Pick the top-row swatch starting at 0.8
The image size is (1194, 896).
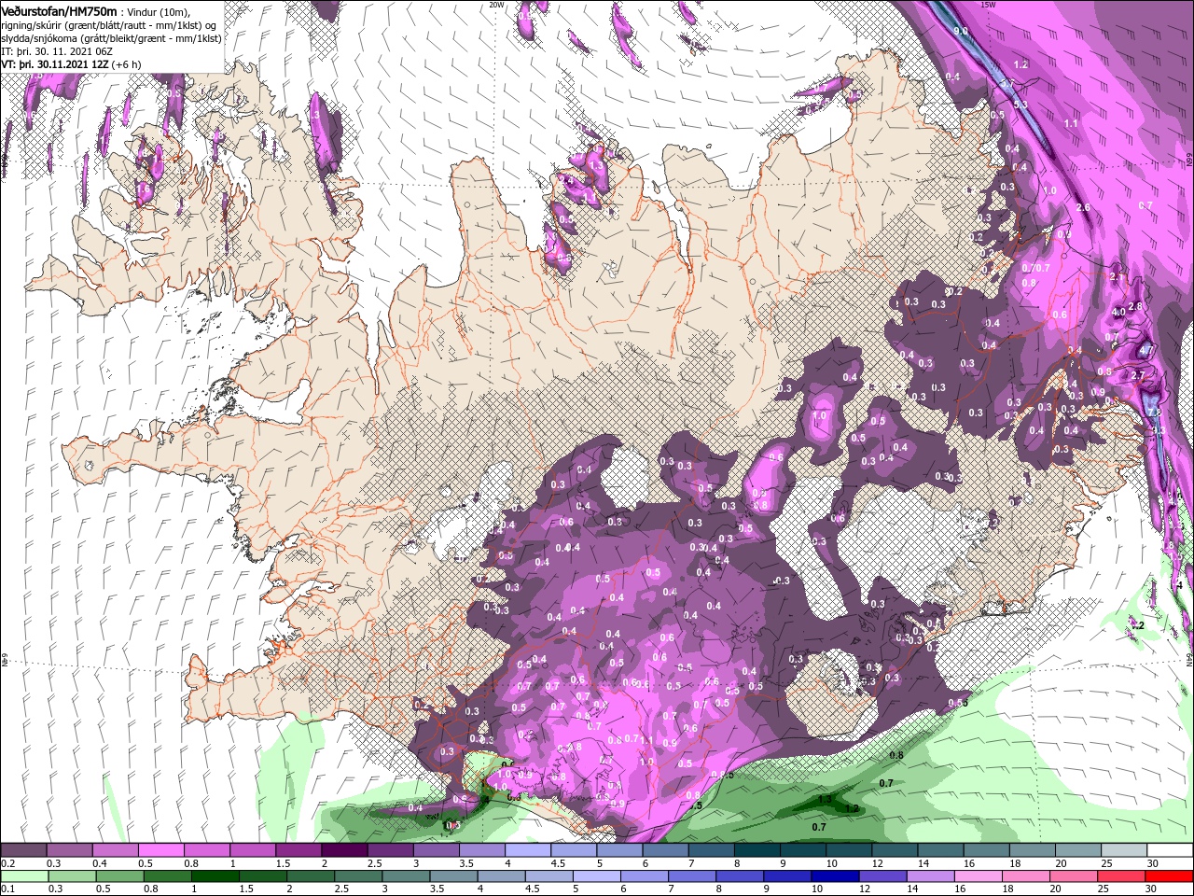click(207, 850)
